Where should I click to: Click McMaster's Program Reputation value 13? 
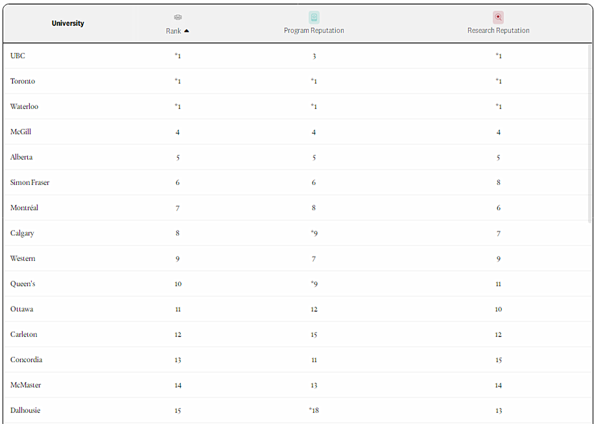(x=314, y=386)
